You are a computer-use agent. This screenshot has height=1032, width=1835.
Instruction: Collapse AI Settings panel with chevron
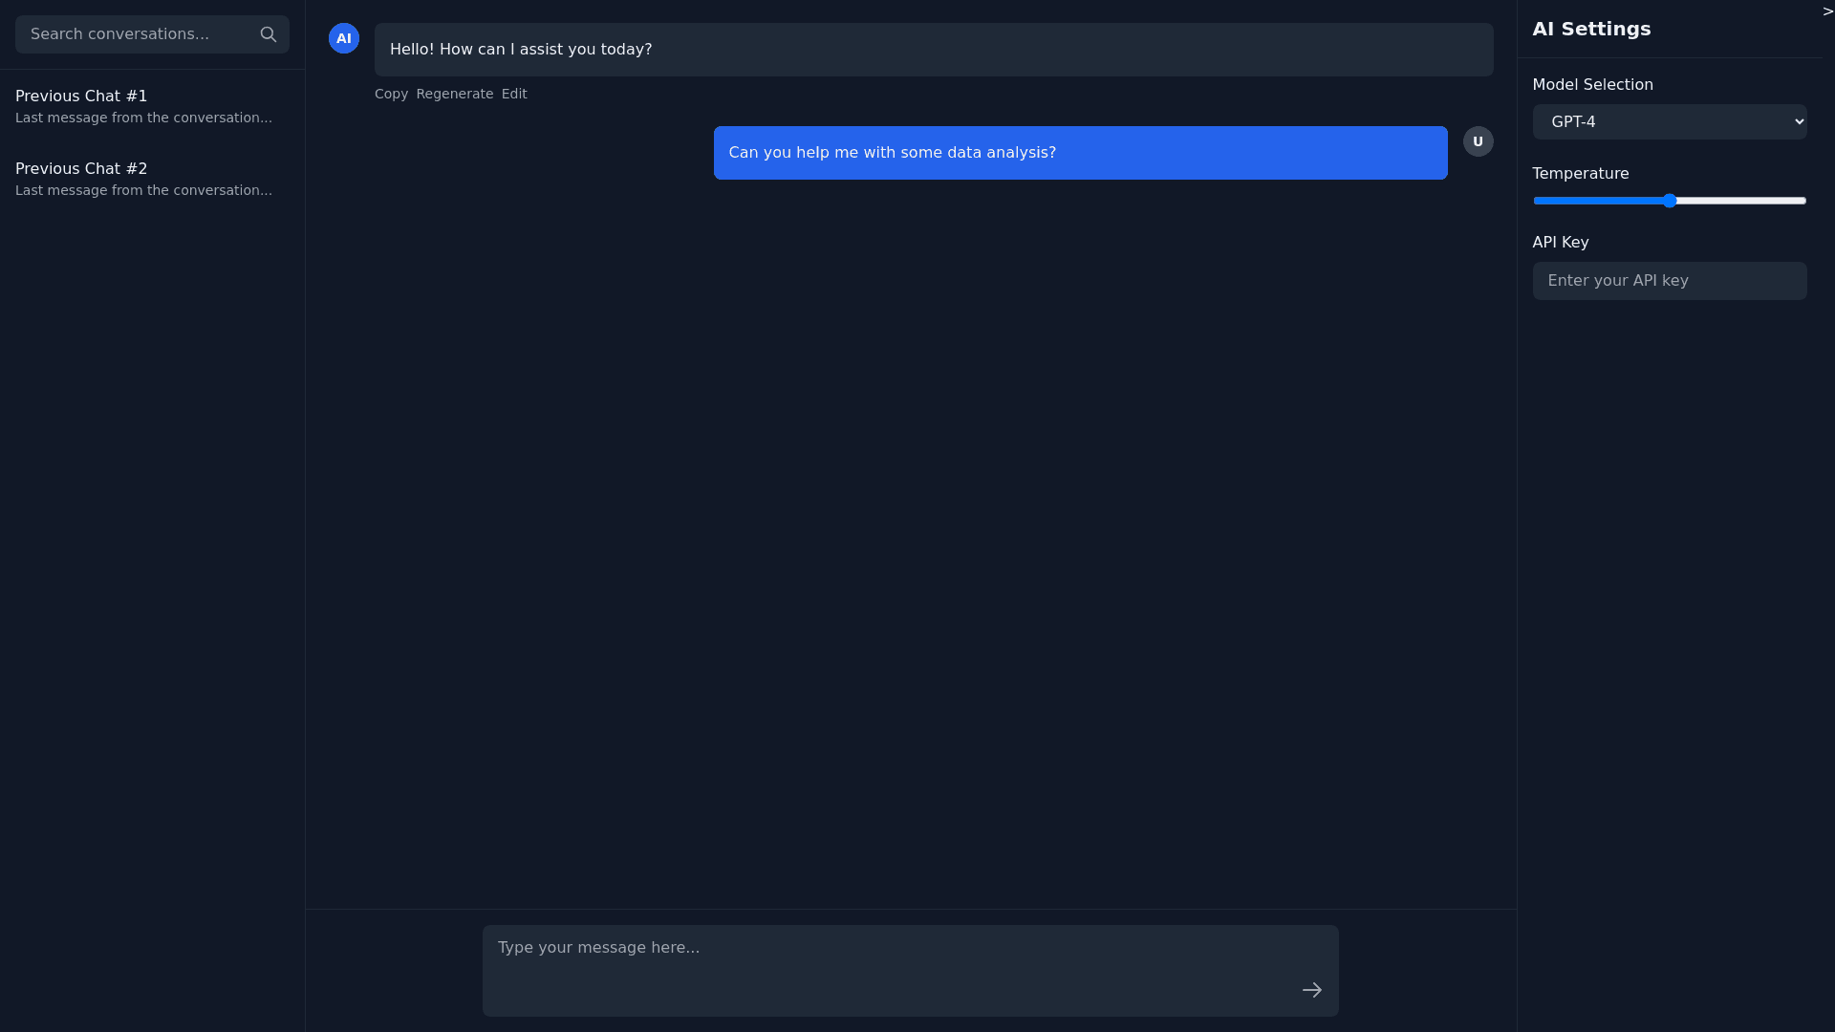tap(1827, 11)
